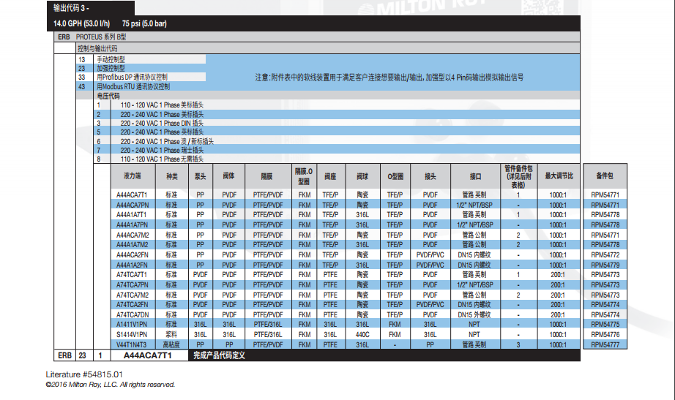Click the '电压代码' section heading
Image resolution: width=675 pixels, height=400 pixels.
point(108,96)
